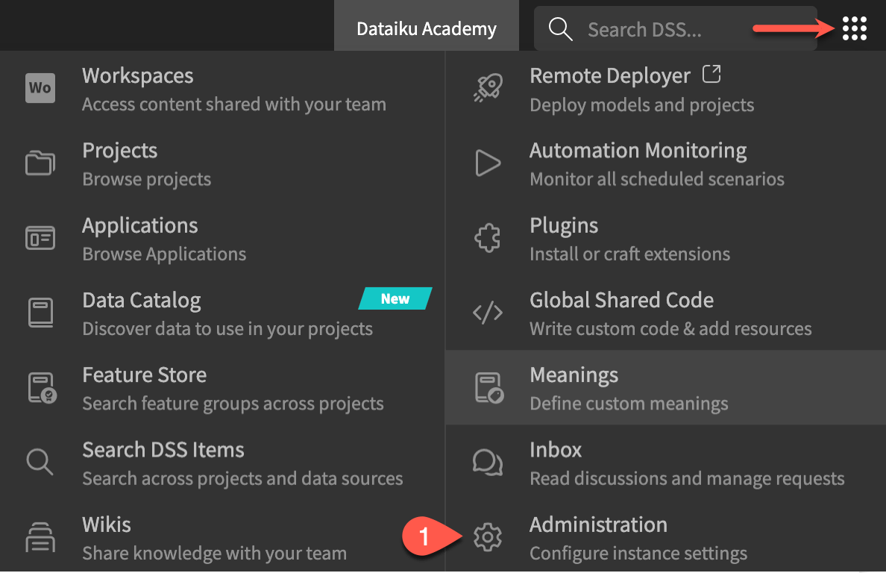
Task: Click the Administration gear icon
Action: click(488, 536)
